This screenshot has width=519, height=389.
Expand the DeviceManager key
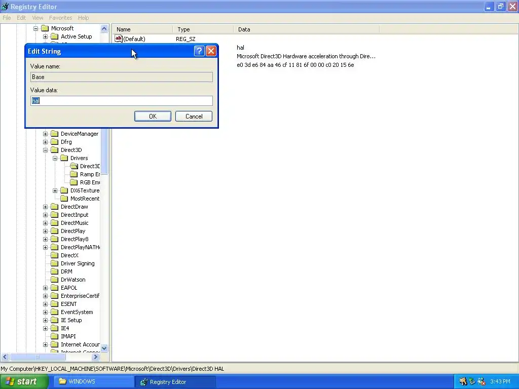tap(45, 134)
